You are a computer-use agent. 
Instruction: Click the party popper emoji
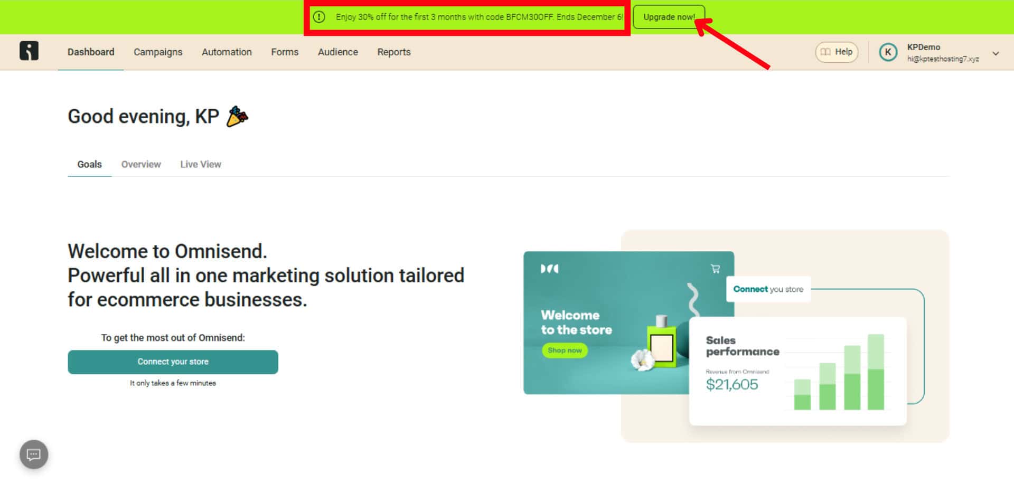(x=237, y=117)
